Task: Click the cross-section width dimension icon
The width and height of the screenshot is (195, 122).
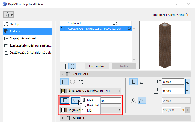Action: click(156, 91)
